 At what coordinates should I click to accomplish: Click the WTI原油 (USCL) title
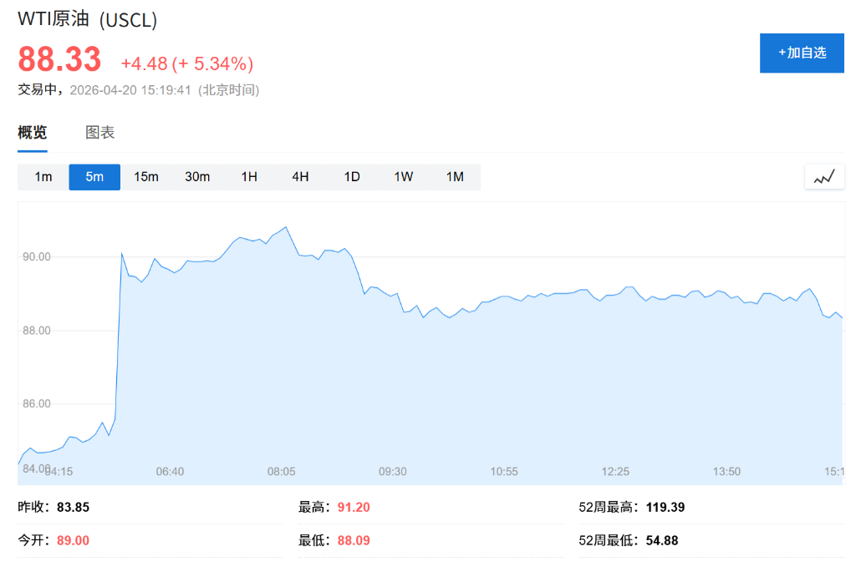(87, 19)
